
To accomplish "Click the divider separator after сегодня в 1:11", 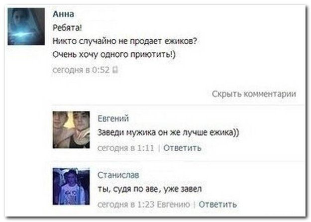I will (159, 148).
